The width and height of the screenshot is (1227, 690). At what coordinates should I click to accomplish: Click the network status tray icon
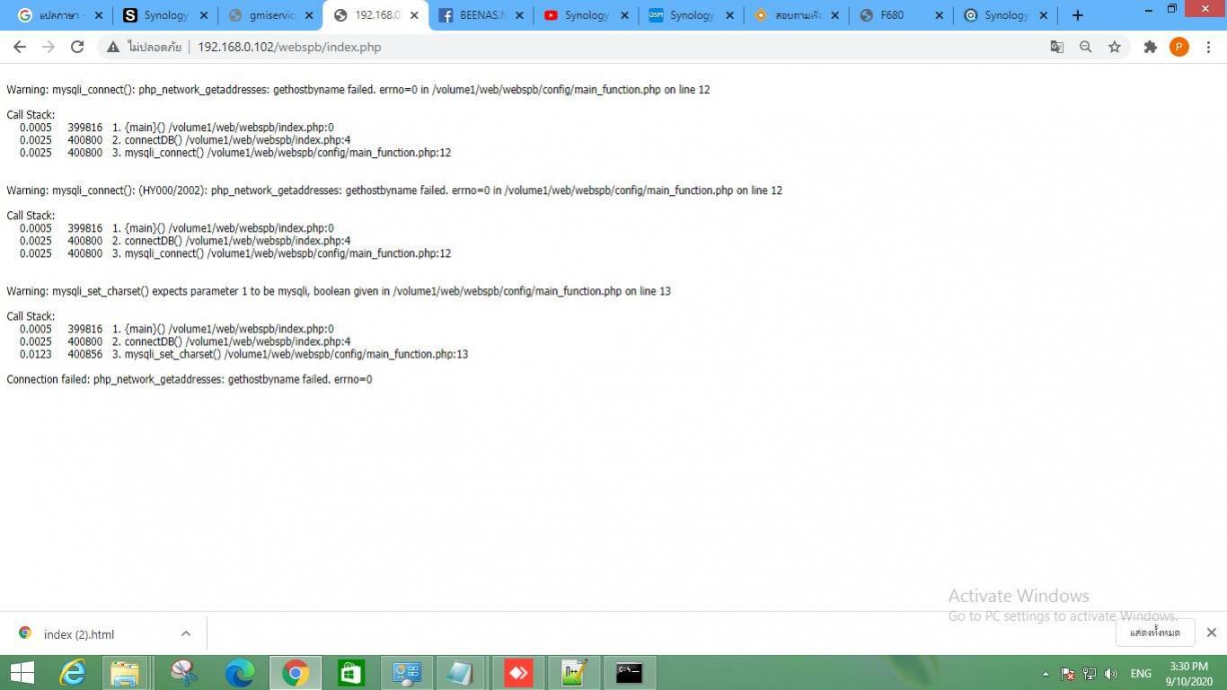[1090, 674]
